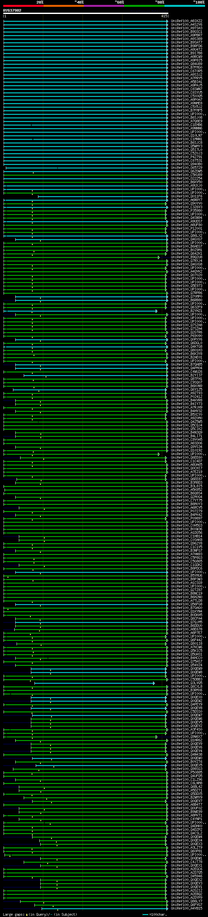Click the UniRef100_Q84U89 sequence label
Viewport: 208px width, 917px height.
click(186, 64)
